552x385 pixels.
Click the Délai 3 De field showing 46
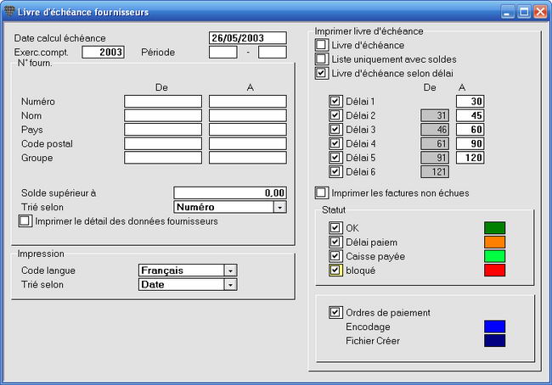point(435,130)
